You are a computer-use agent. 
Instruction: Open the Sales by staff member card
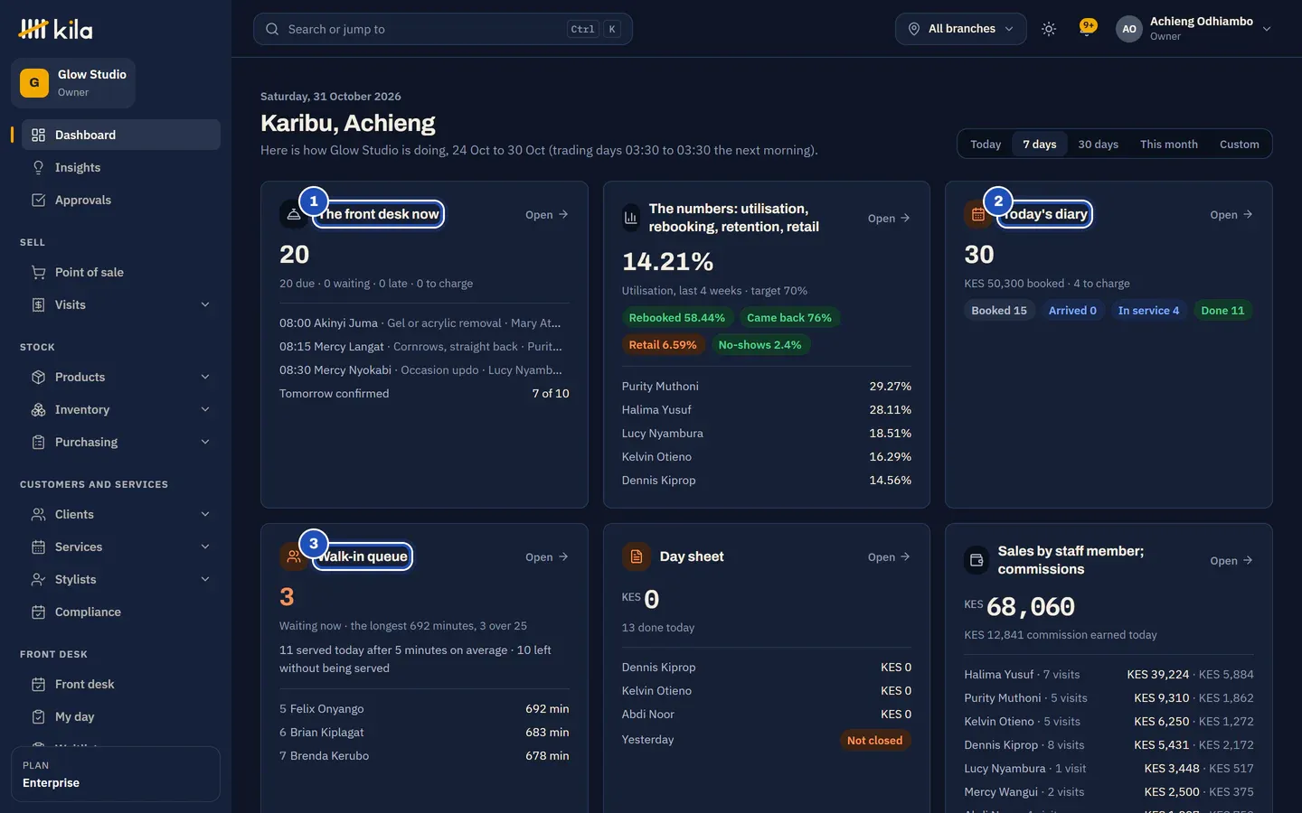pos(1231,560)
